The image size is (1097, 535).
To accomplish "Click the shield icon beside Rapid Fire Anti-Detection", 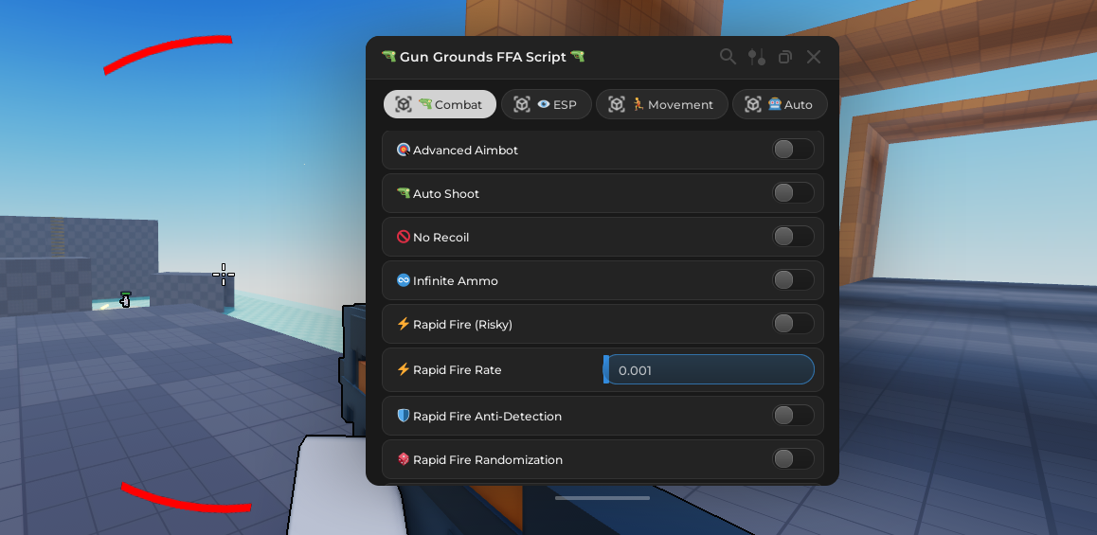I will 404,416.
